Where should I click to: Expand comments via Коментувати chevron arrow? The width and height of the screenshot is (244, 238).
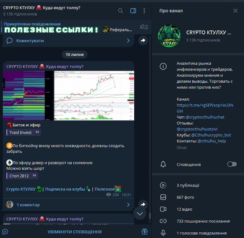[x=128, y=41]
